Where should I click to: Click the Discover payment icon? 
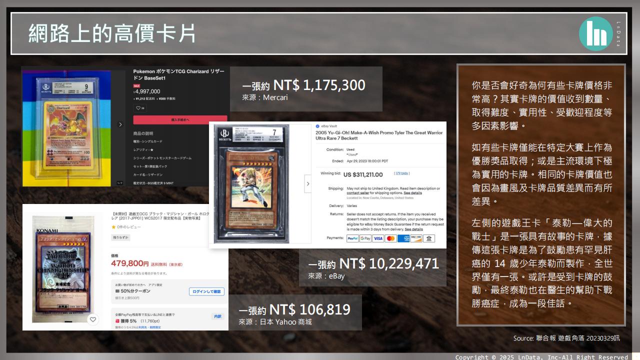click(416, 238)
